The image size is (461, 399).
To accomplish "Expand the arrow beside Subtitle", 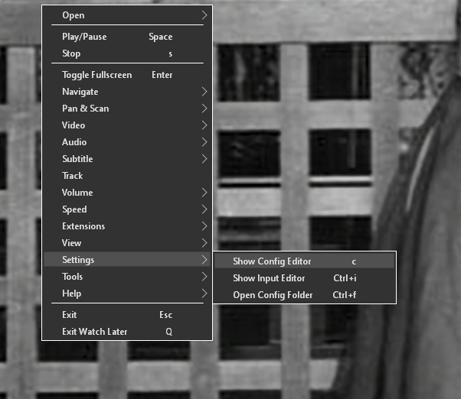I will pos(204,159).
